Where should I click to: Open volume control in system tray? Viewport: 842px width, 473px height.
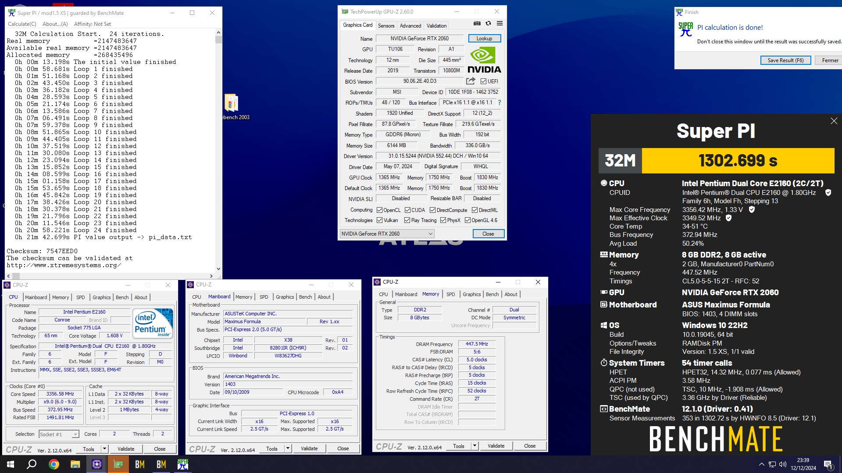(782, 465)
